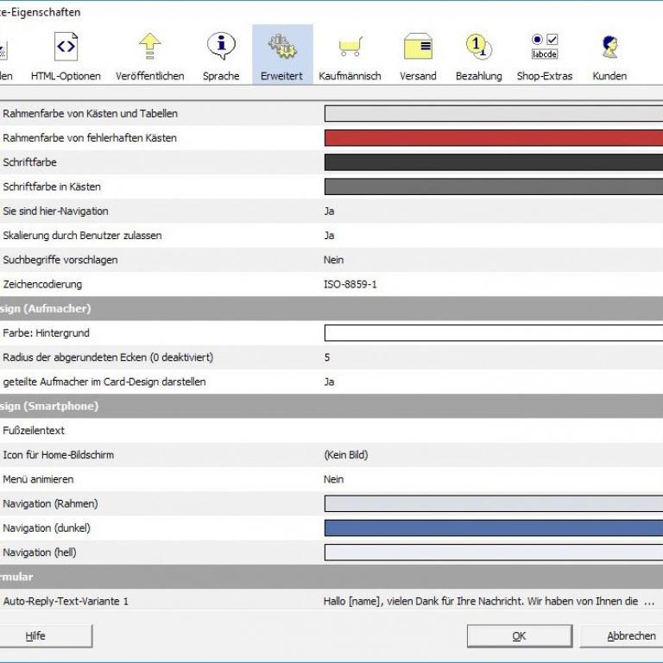Change 'Menü animieren' value Nein
This screenshot has height=663, width=663.
coord(333,479)
